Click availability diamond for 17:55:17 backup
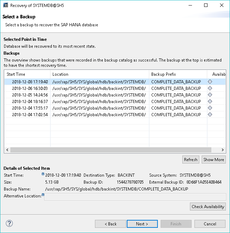230x233 pixels. 210,108
